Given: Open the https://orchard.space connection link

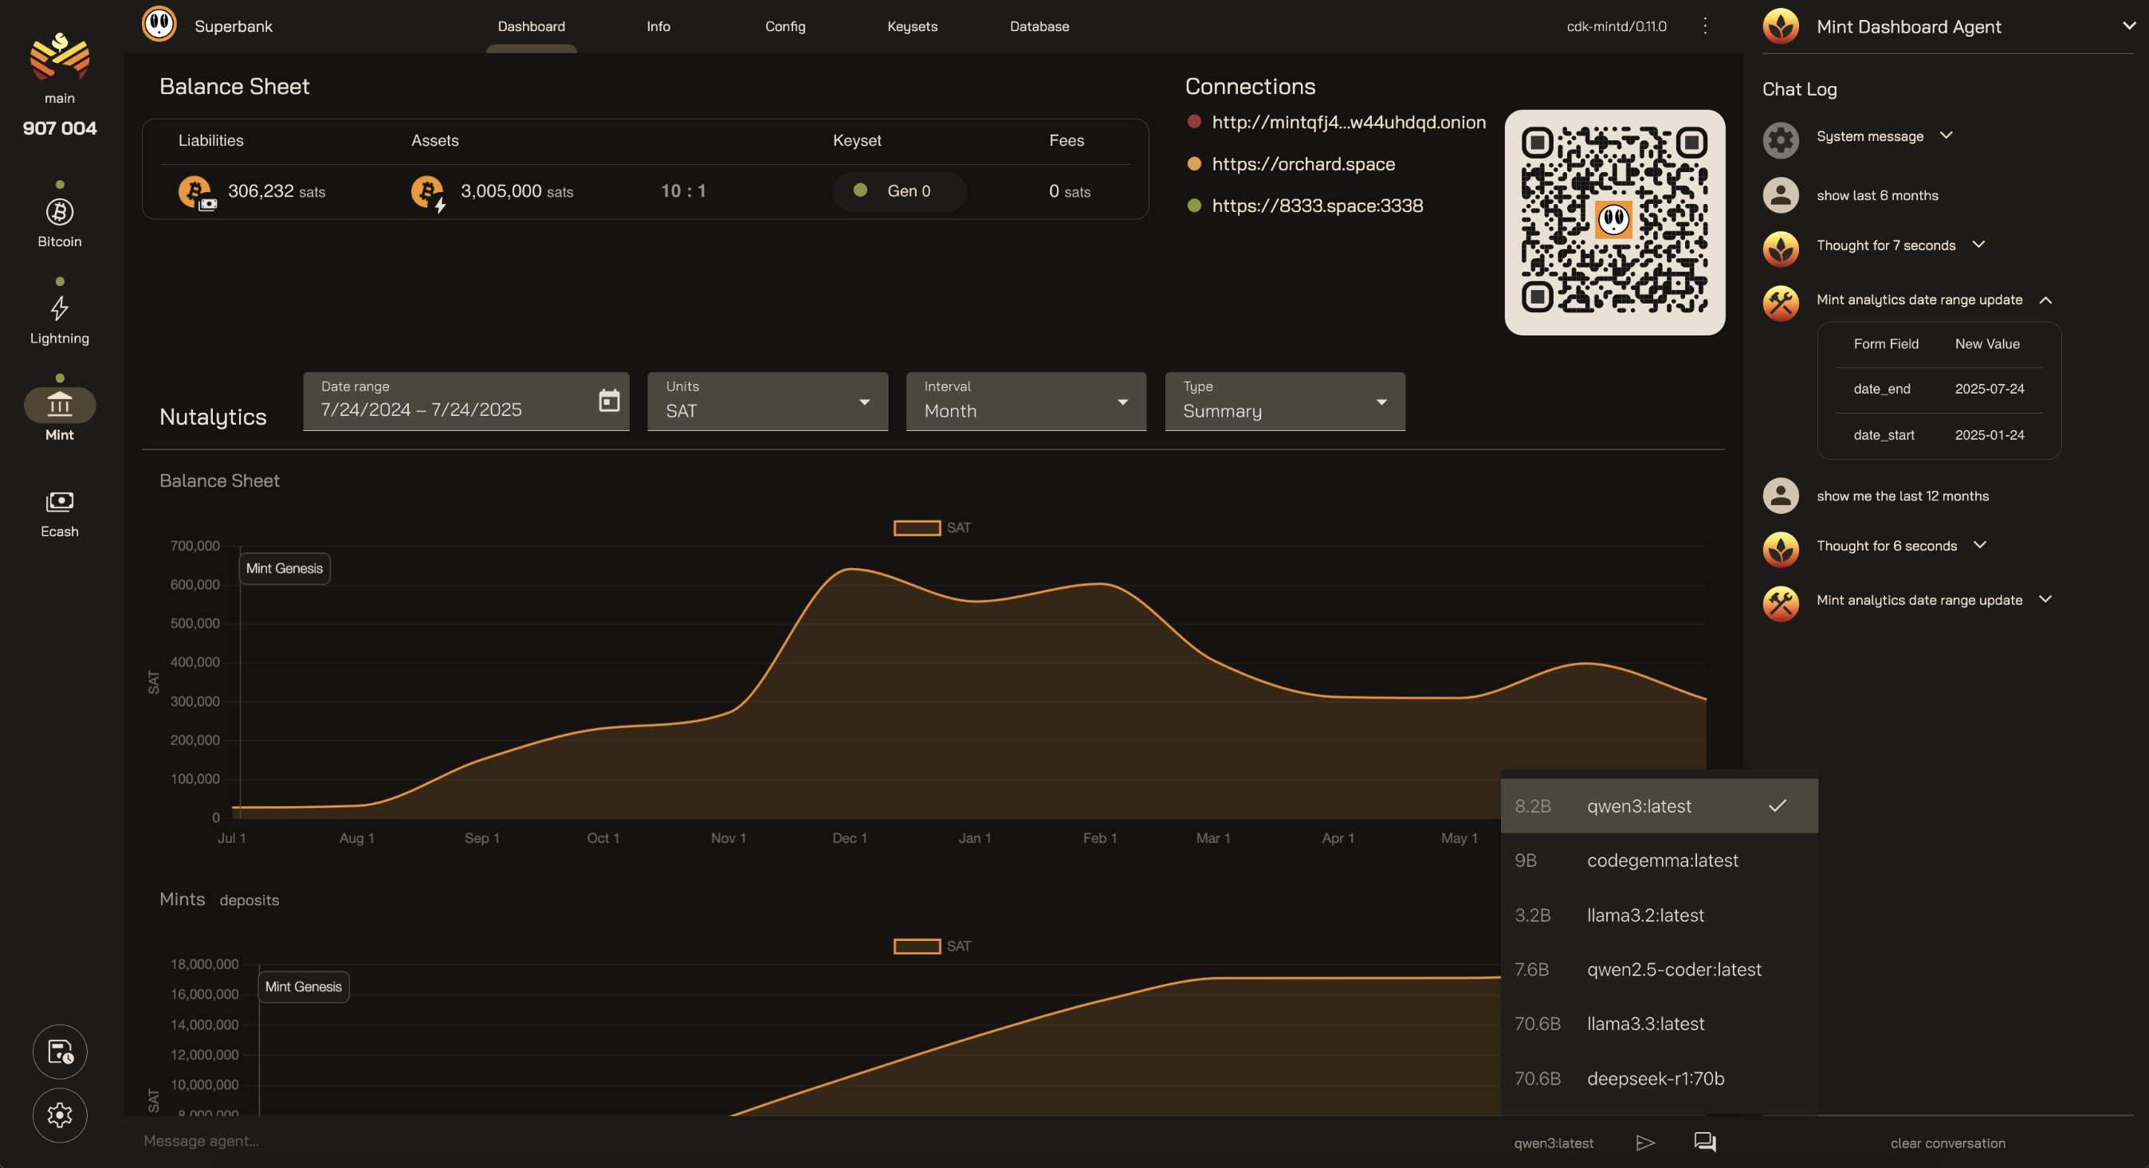Looking at the screenshot, I should 1302,164.
